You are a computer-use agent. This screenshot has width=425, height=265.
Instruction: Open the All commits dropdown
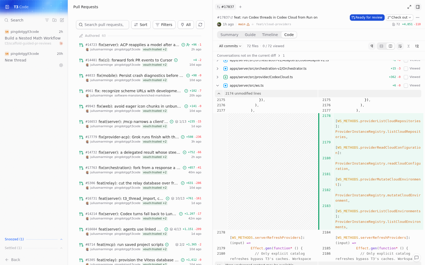click(x=230, y=46)
